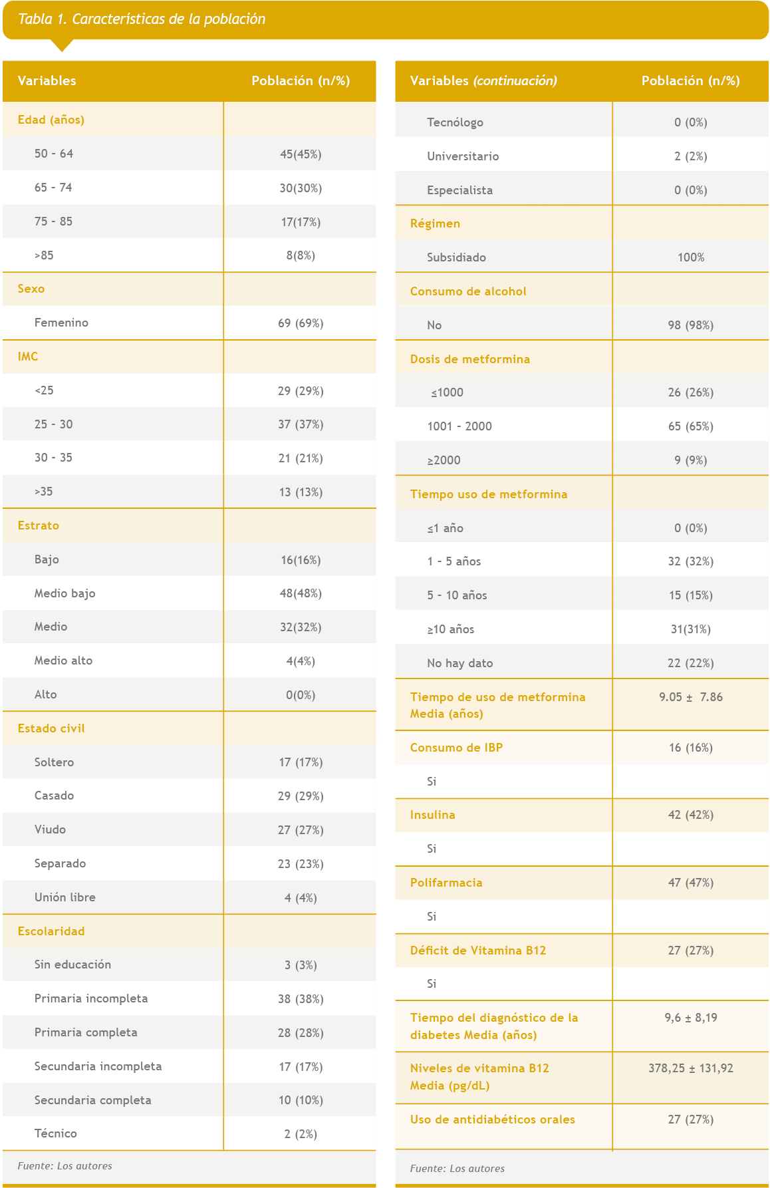Viewport: 770px width, 1188px height.
Task: Select the 'Unión libre' row label
Action: click(x=65, y=898)
